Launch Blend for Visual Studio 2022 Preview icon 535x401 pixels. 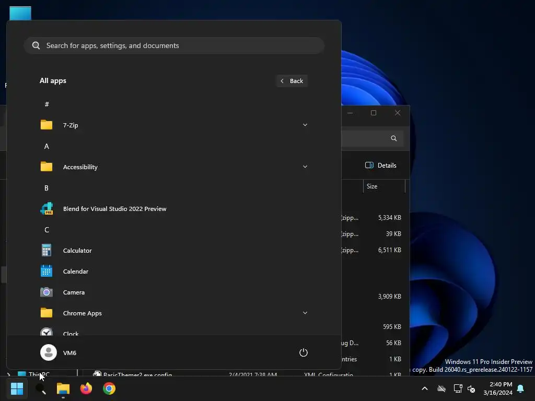(x=46, y=208)
